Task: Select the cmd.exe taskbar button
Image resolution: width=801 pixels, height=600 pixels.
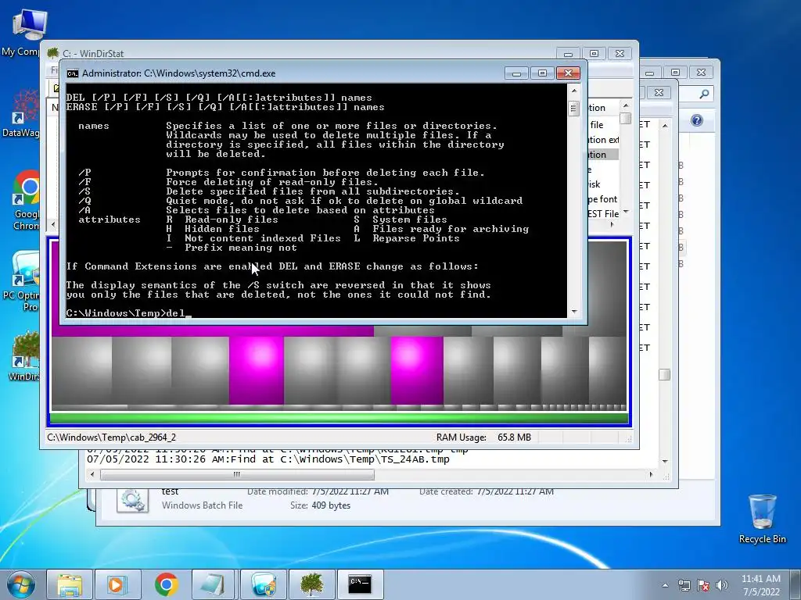Action: pos(360,584)
